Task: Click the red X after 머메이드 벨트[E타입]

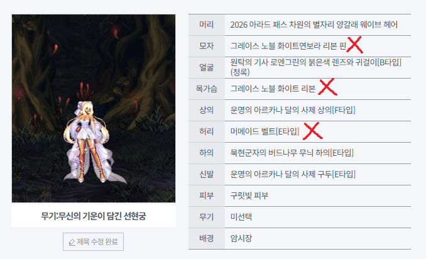Action: click(313, 131)
